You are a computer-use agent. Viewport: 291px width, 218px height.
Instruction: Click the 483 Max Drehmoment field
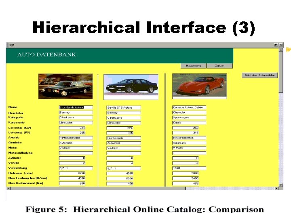tap(186, 183)
